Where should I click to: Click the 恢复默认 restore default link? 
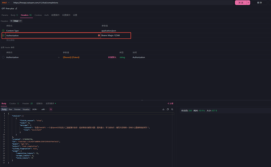pos(112,57)
